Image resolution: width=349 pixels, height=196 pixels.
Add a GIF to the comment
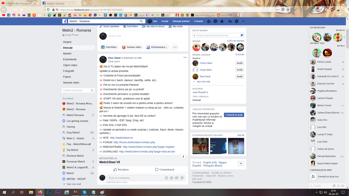click(x=177, y=178)
